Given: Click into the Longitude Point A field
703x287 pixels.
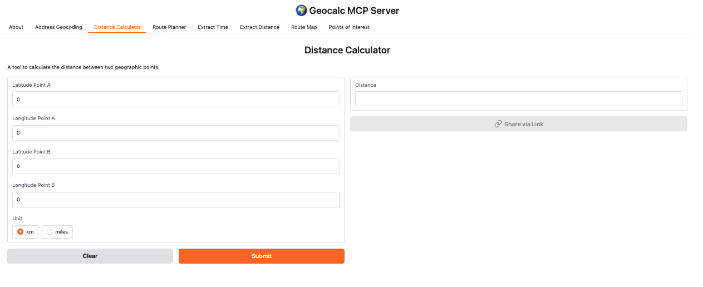Looking at the screenshot, I should (175, 133).
